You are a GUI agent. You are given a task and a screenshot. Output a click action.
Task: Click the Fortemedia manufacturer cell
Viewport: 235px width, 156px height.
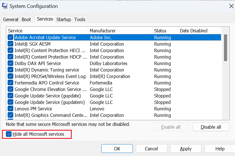coord(101,83)
